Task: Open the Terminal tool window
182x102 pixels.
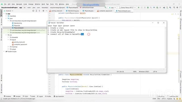Action: click(x=17, y=96)
